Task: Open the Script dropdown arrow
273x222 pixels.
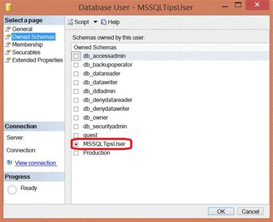Action: pos(95,22)
